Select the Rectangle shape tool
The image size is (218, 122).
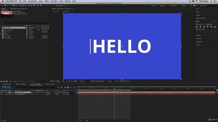tap(20, 5)
